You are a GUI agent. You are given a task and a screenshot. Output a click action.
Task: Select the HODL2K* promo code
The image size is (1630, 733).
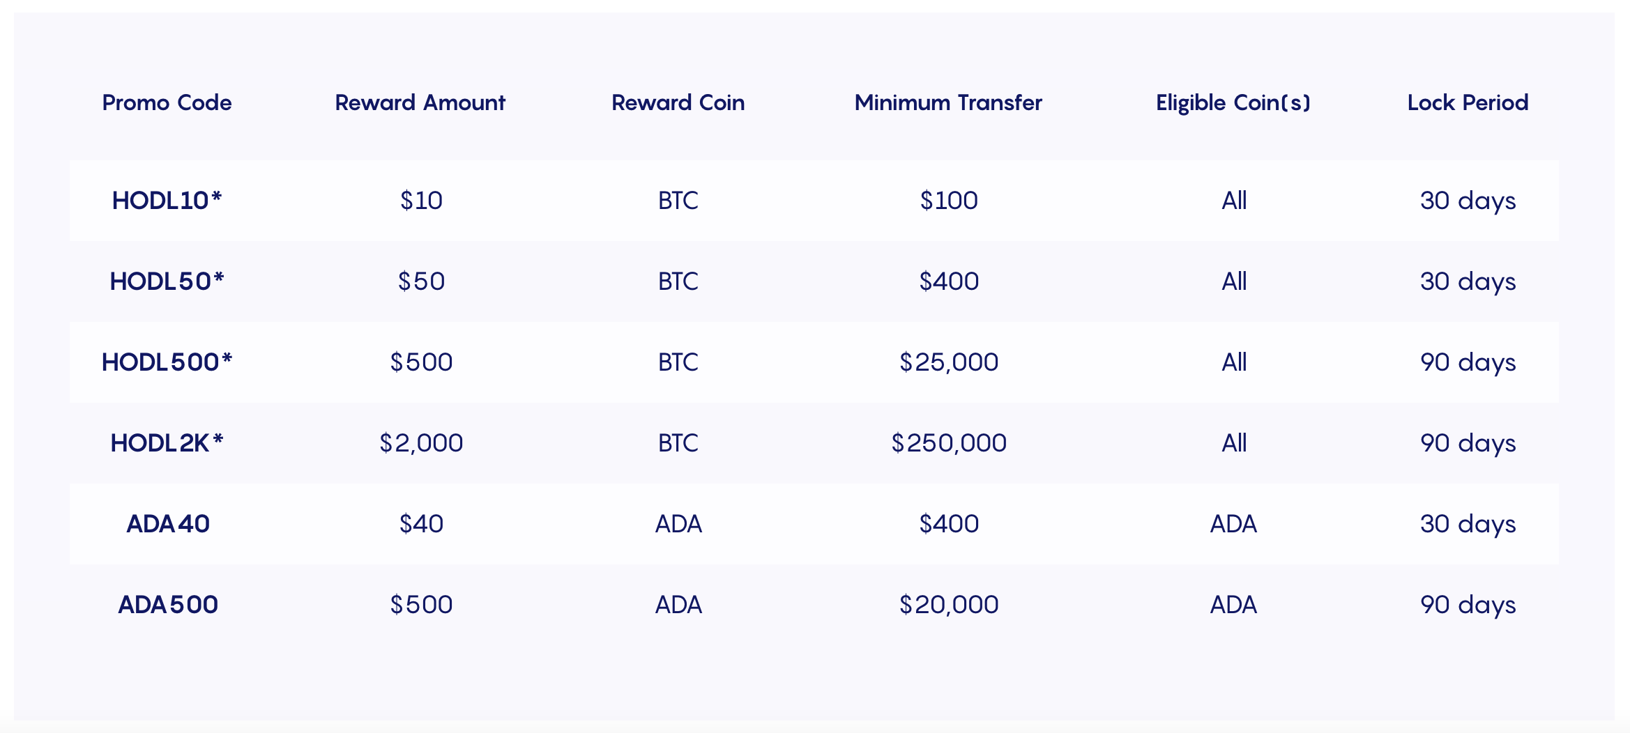(167, 443)
